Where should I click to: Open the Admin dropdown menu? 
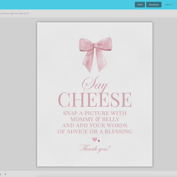169,5
